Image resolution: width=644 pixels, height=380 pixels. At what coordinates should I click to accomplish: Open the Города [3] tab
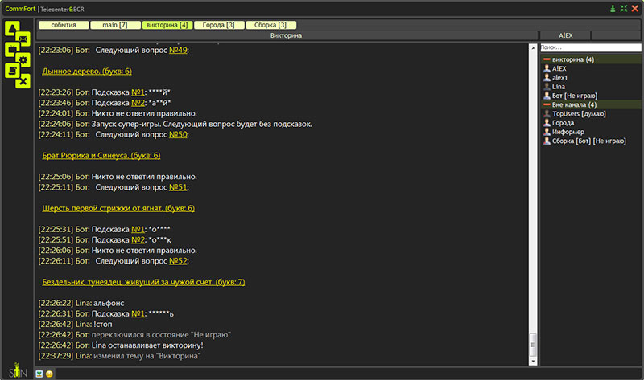click(x=219, y=25)
